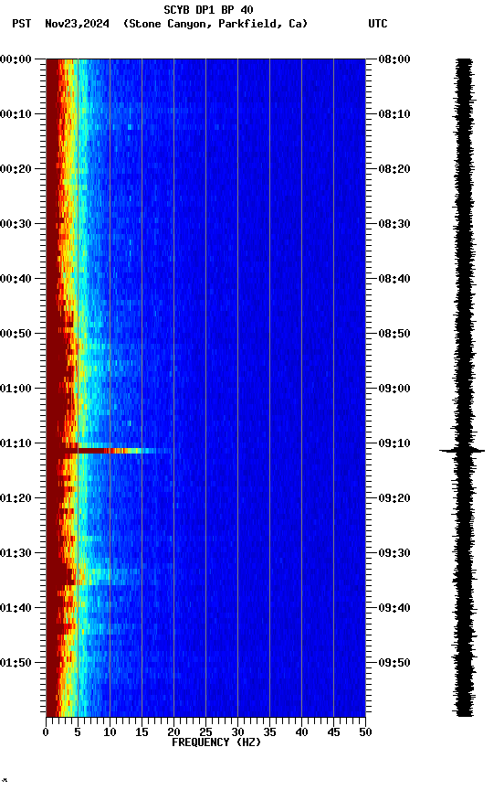Click the frequency axis value 5
The height and width of the screenshot is (790, 504).
[x=78, y=733]
